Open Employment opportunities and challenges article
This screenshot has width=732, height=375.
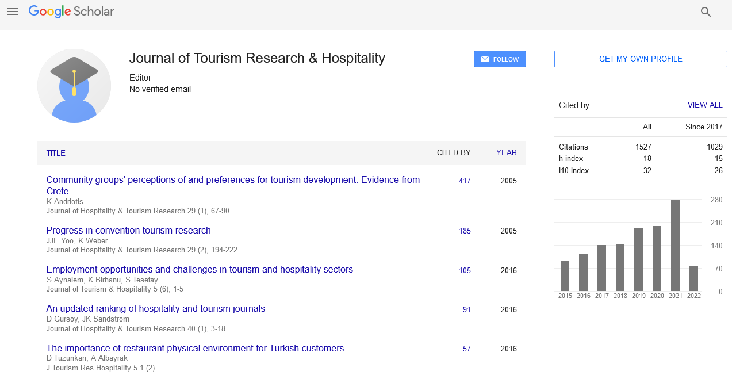(200, 270)
